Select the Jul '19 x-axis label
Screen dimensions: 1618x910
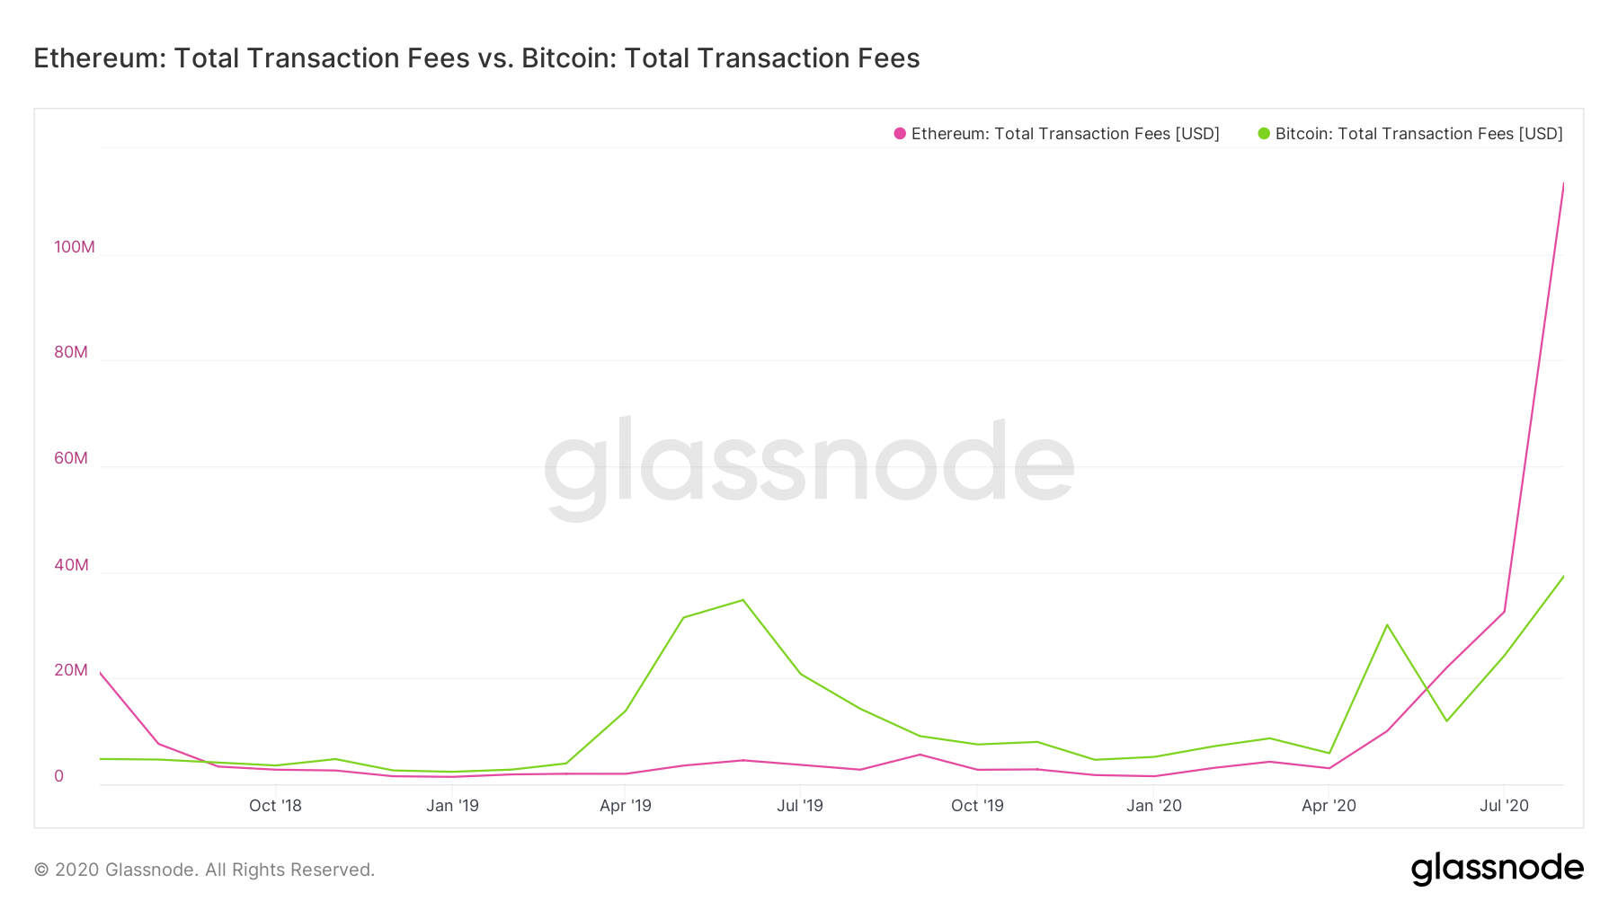pos(800,806)
